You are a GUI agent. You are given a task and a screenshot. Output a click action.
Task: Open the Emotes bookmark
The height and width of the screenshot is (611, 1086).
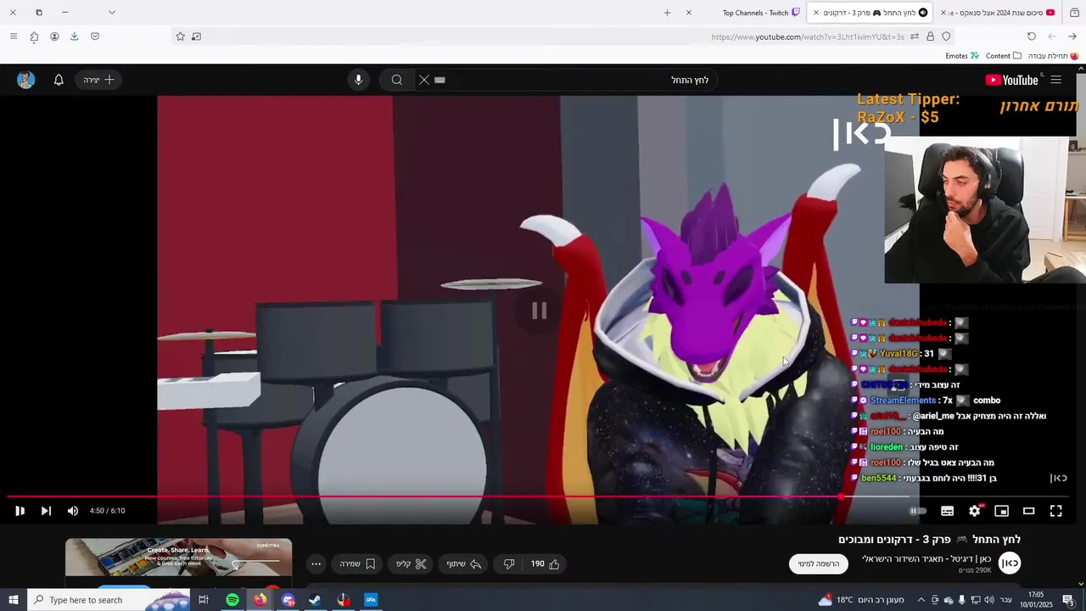point(962,56)
